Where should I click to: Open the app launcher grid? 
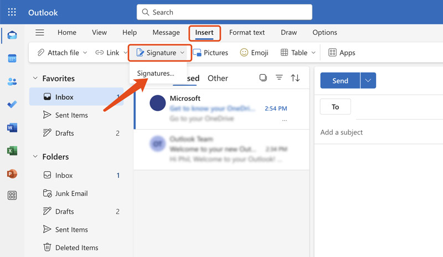(x=12, y=12)
